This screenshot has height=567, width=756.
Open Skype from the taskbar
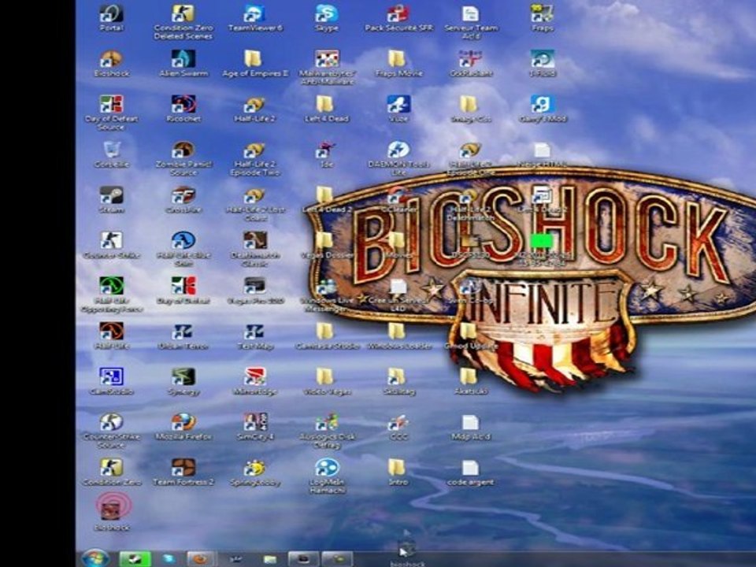169,559
